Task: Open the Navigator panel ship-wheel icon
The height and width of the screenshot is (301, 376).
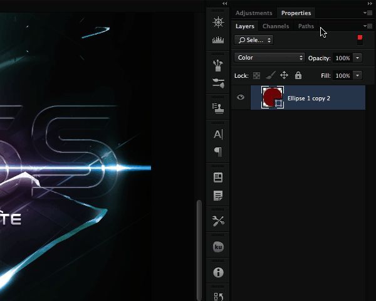Action: (x=218, y=22)
